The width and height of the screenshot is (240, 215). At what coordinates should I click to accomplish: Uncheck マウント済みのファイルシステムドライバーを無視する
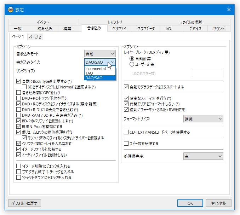pyautogui.click(x=24, y=138)
